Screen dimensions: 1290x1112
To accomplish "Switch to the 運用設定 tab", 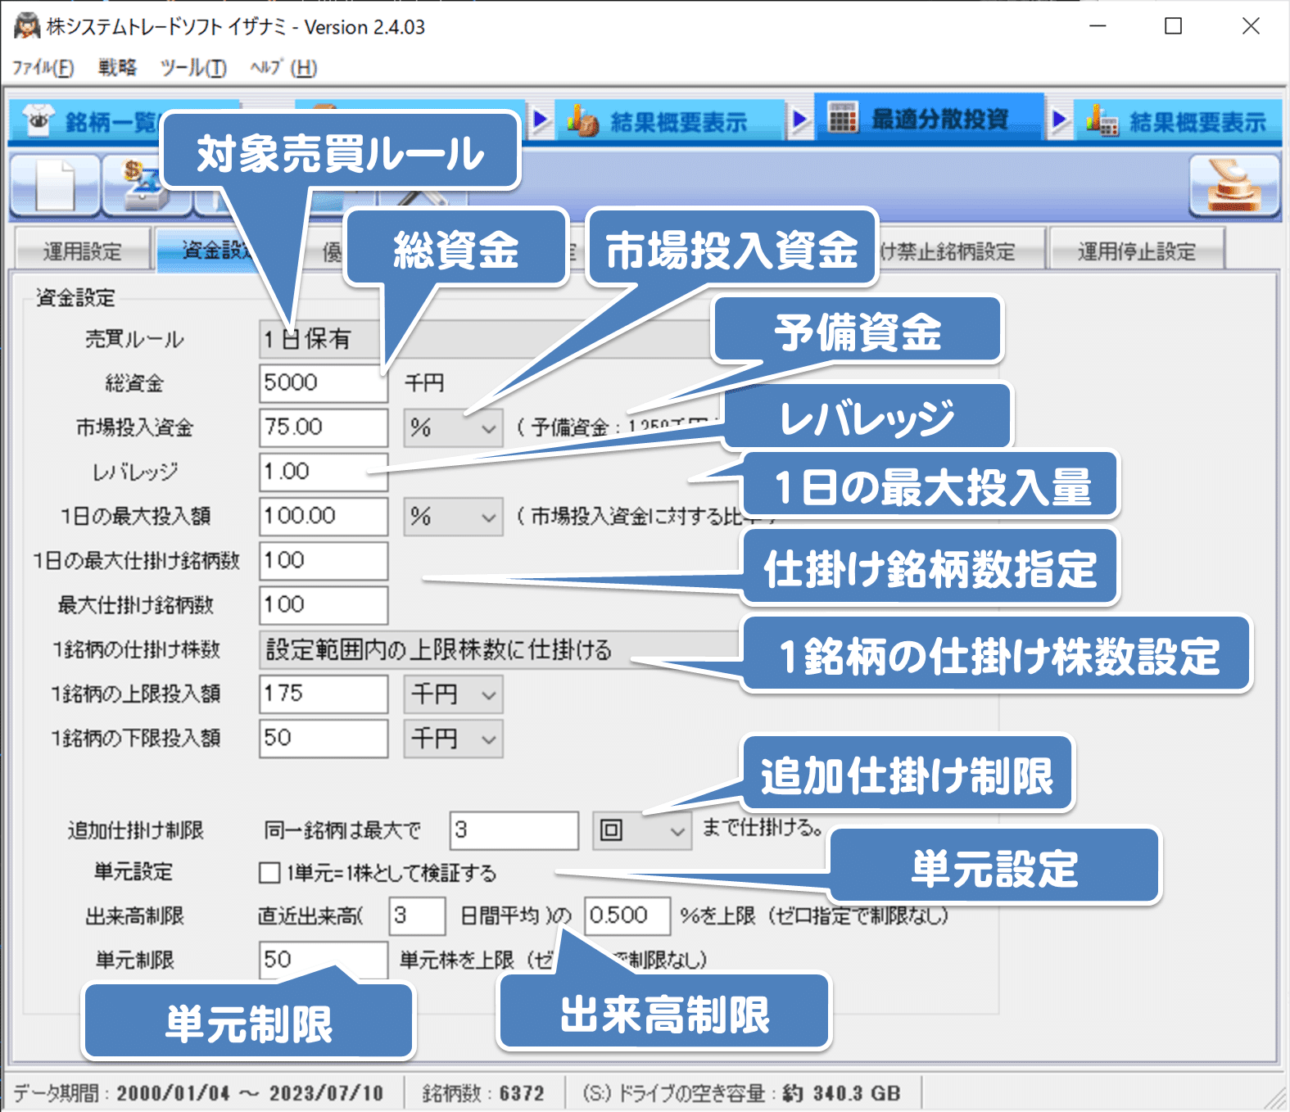I will tap(82, 250).
